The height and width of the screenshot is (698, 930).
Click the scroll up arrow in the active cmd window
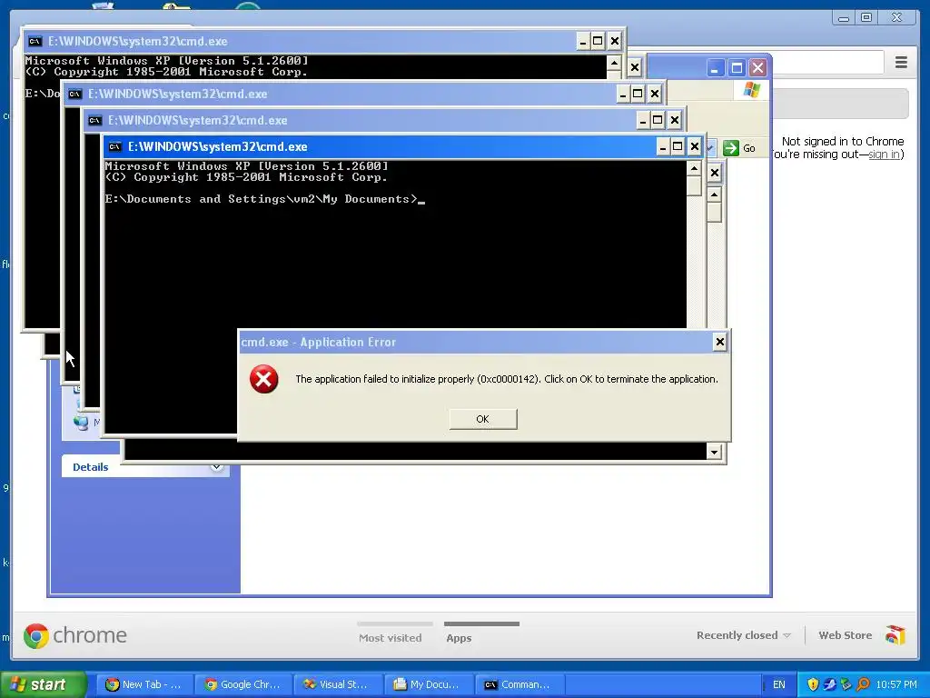click(x=694, y=168)
